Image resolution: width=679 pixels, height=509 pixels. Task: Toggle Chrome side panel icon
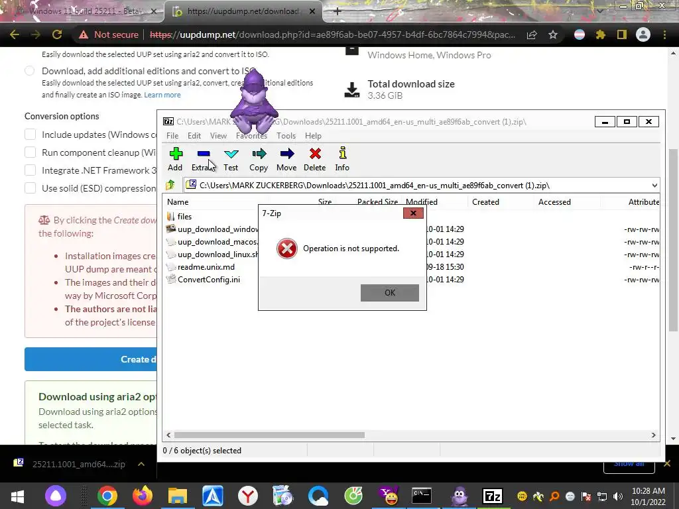coord(622,34)
